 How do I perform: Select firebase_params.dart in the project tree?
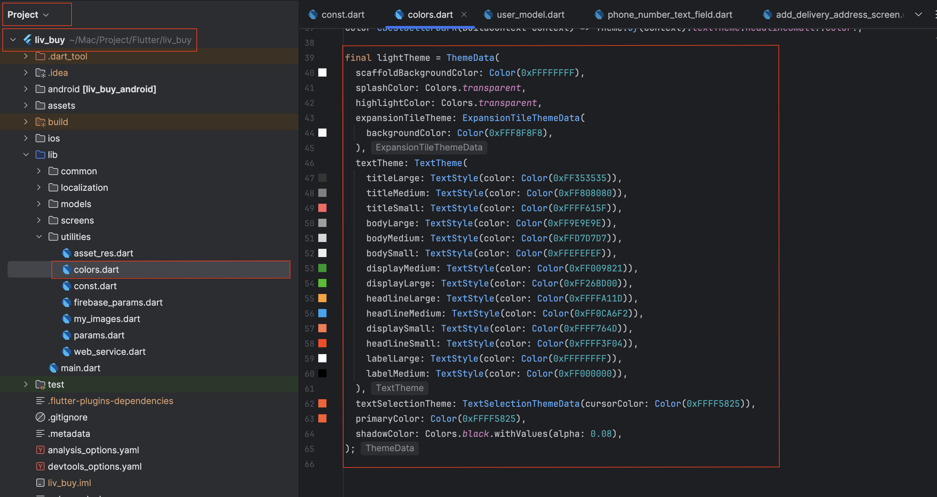tap(118, 302)
